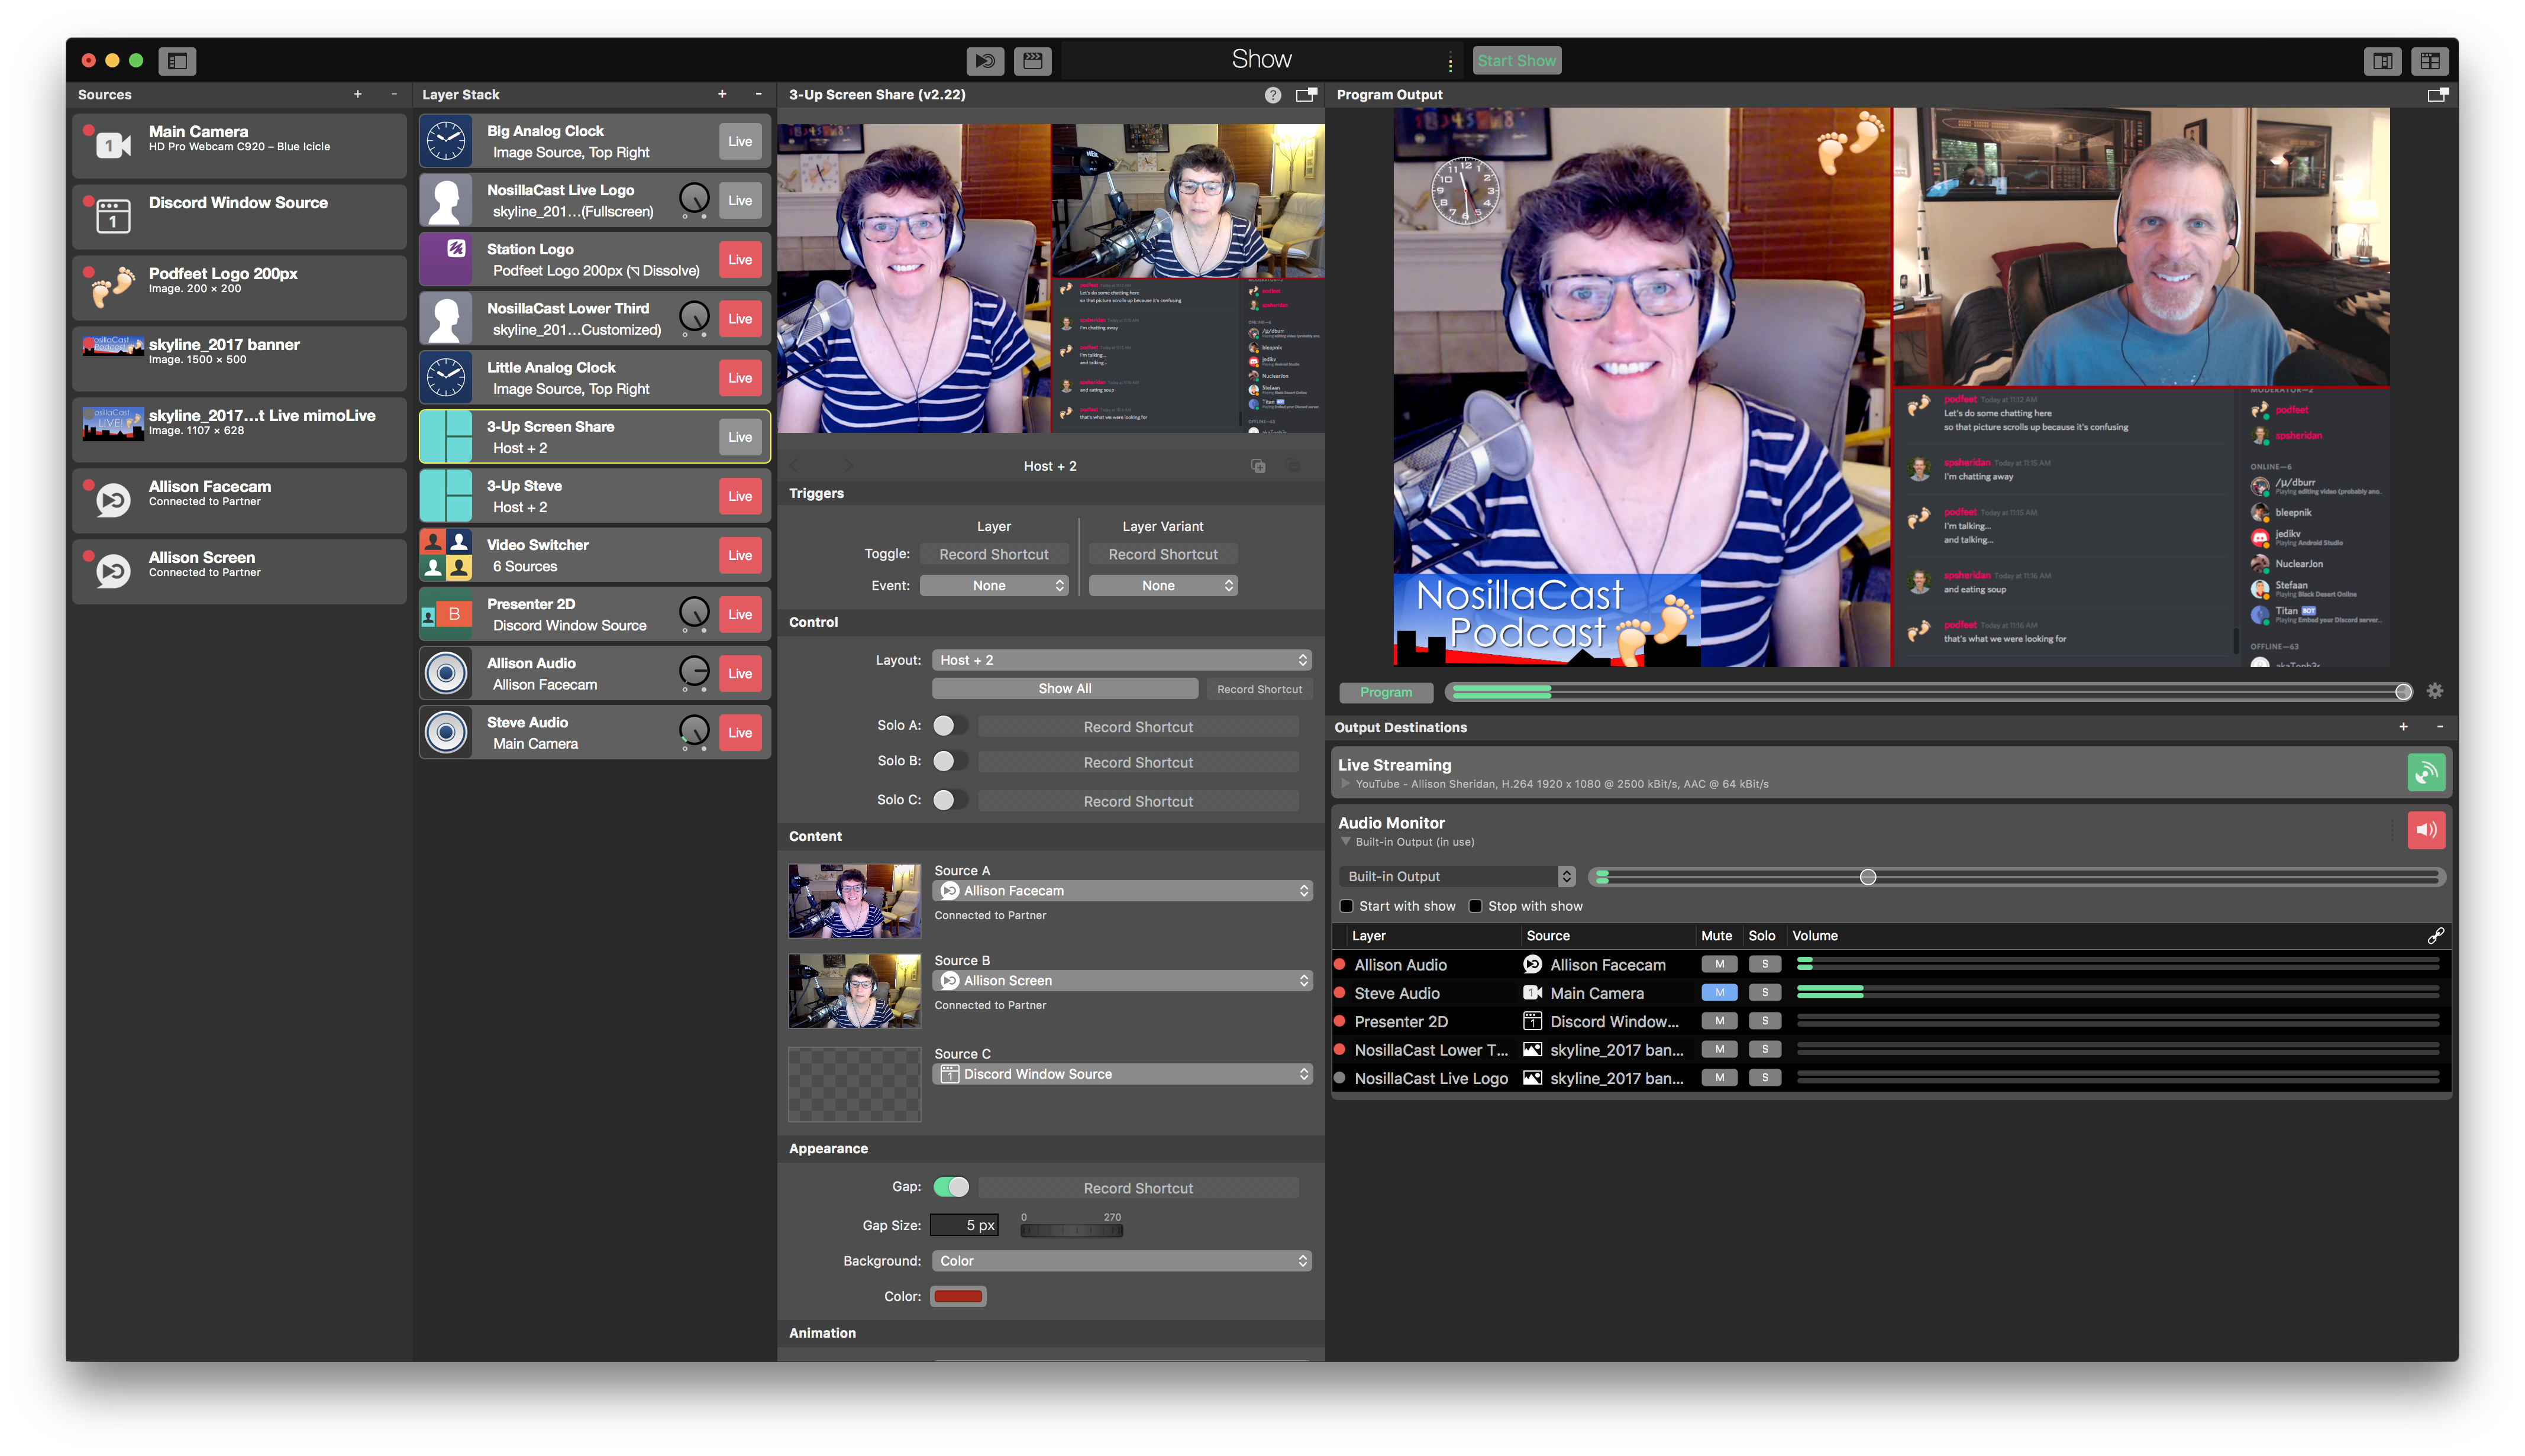This screenshot has height=1456, width=2525.
Task: Click the audio link wrench icon
Action: pyautogui.click(x=2435, y=936)
